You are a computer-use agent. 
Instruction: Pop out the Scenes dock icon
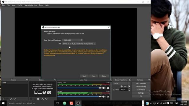27,80
